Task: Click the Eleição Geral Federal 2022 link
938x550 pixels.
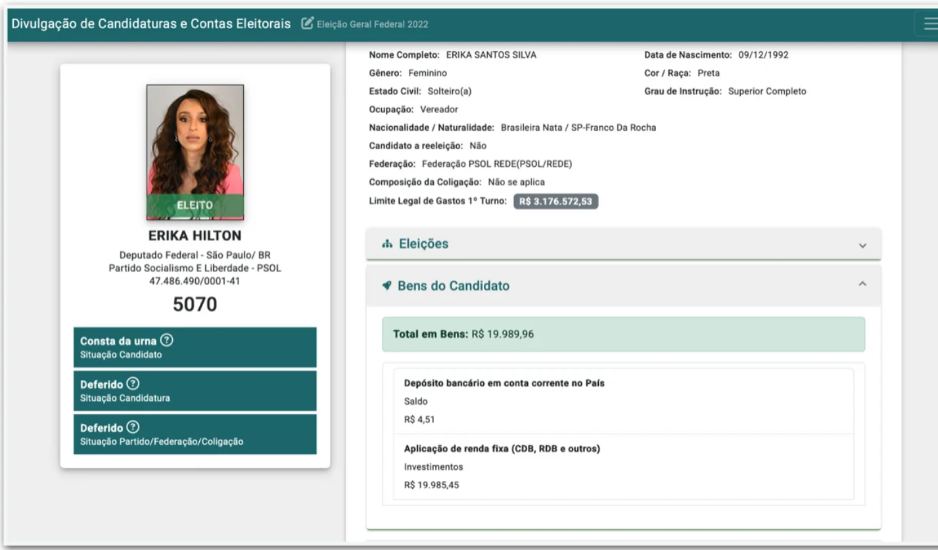Action: (x=372, y=24)
